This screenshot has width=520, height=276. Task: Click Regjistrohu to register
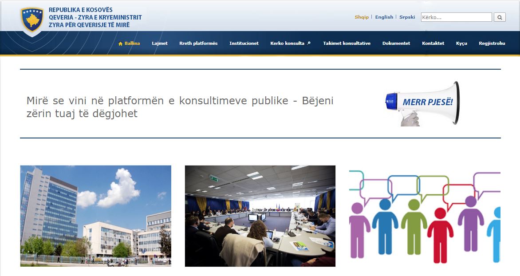click(491, 43)
